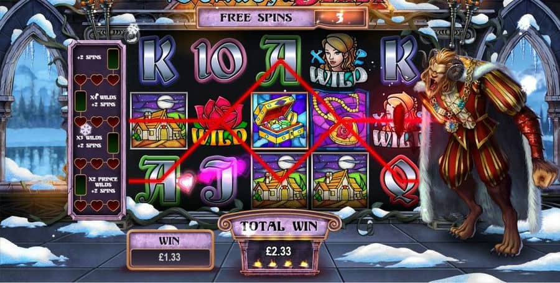This screenshot has width=560, height=283.
Task: Click the X3 WILDS +2 SPINS slot
Action: point(97,142)
